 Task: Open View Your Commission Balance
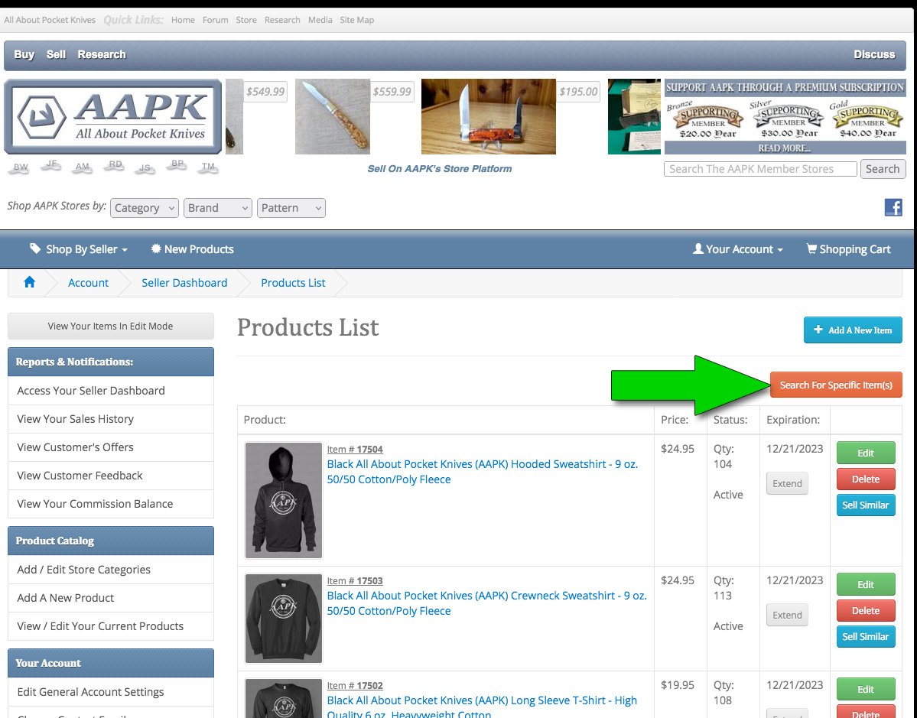[x=111, y=503]
